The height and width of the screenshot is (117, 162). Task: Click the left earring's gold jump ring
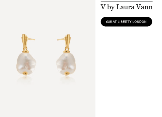[x=25, y=49]
